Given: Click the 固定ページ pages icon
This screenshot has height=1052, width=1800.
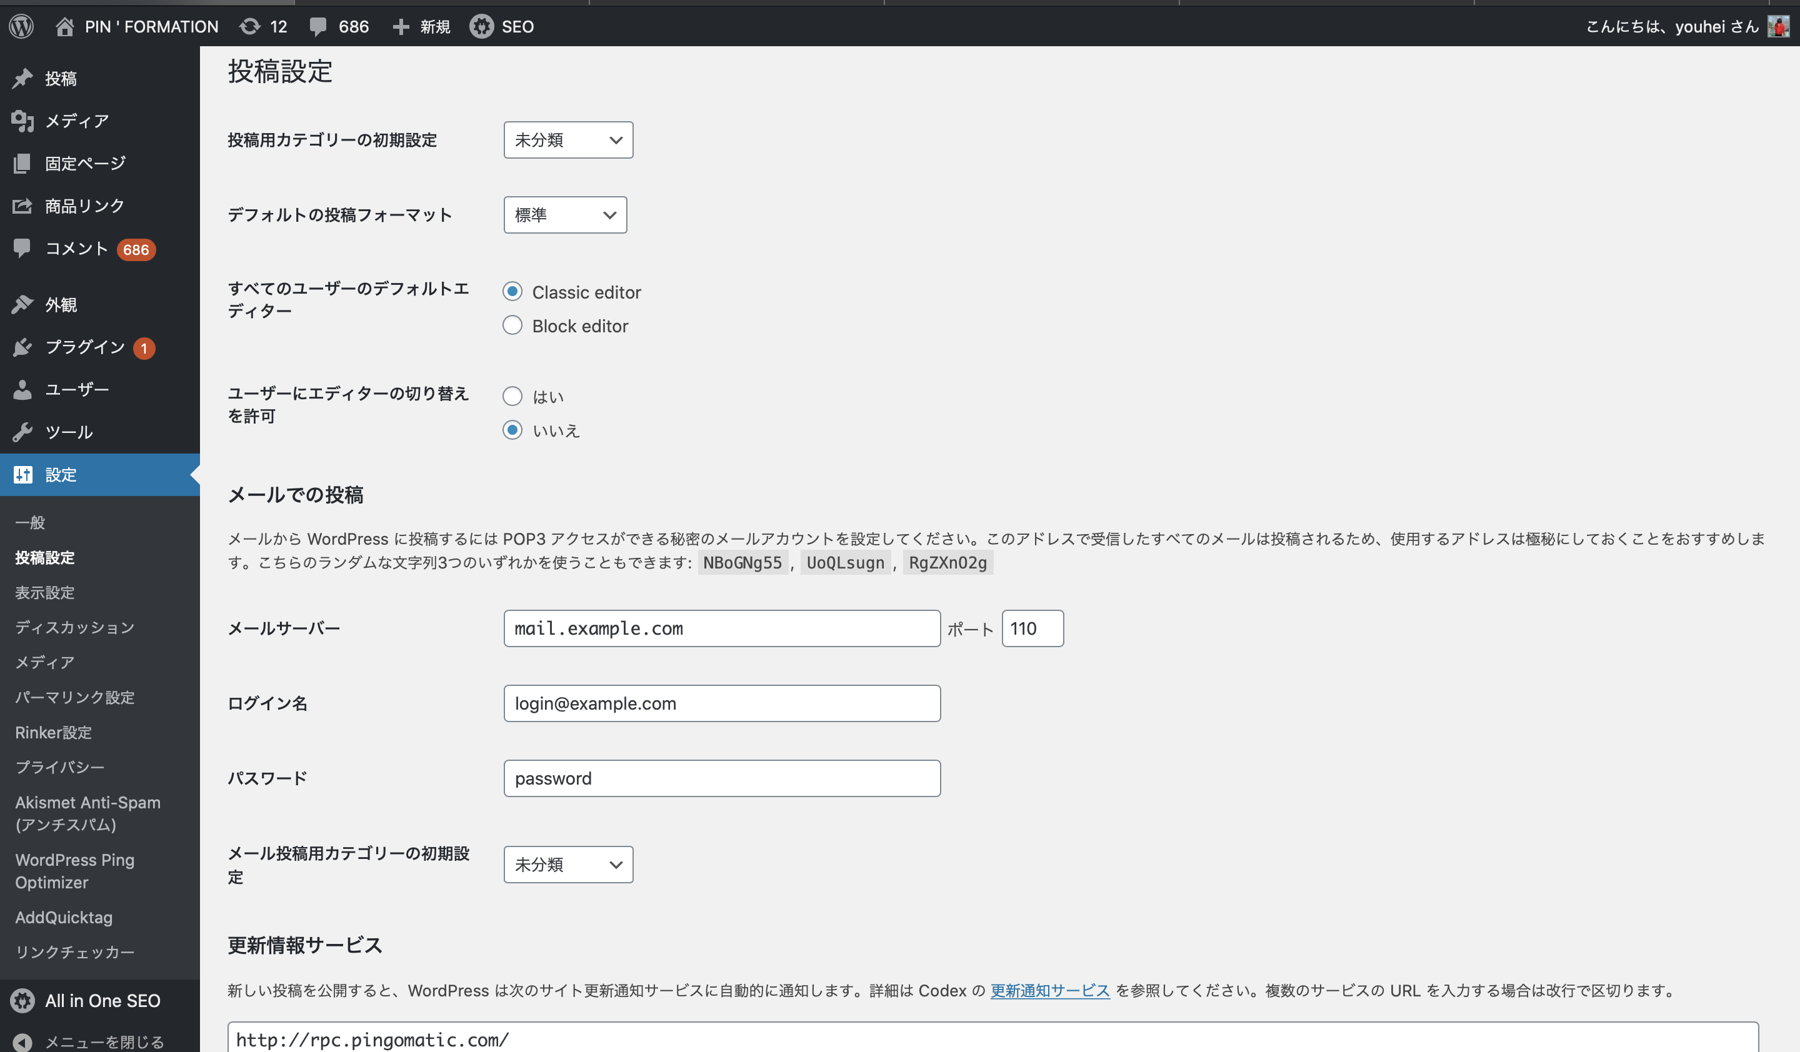Looking at the screenshot, I should click(x=23, y=164).
